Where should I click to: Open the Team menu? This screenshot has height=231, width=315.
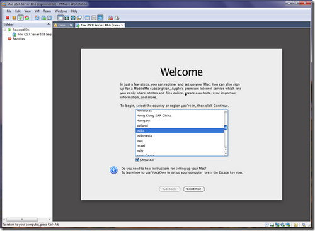[x=47, y=11]
